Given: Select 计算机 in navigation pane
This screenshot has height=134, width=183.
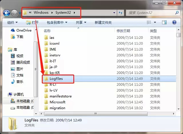Looking at the screenshot, I should point(16,94).
